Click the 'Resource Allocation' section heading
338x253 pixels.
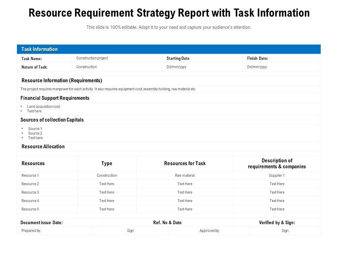pyautogui.click(x=43, y=147)
